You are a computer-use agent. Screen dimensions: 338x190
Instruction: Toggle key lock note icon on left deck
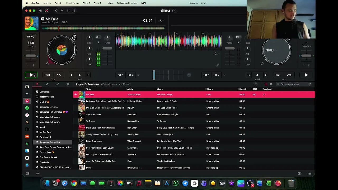38,56
